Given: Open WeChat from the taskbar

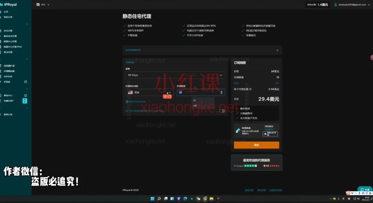Looking at the screenshot, I should [198, 199].
